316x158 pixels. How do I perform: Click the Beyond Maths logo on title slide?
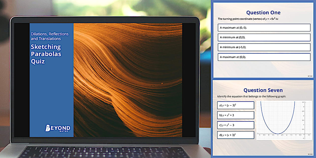tap(58, 128)
